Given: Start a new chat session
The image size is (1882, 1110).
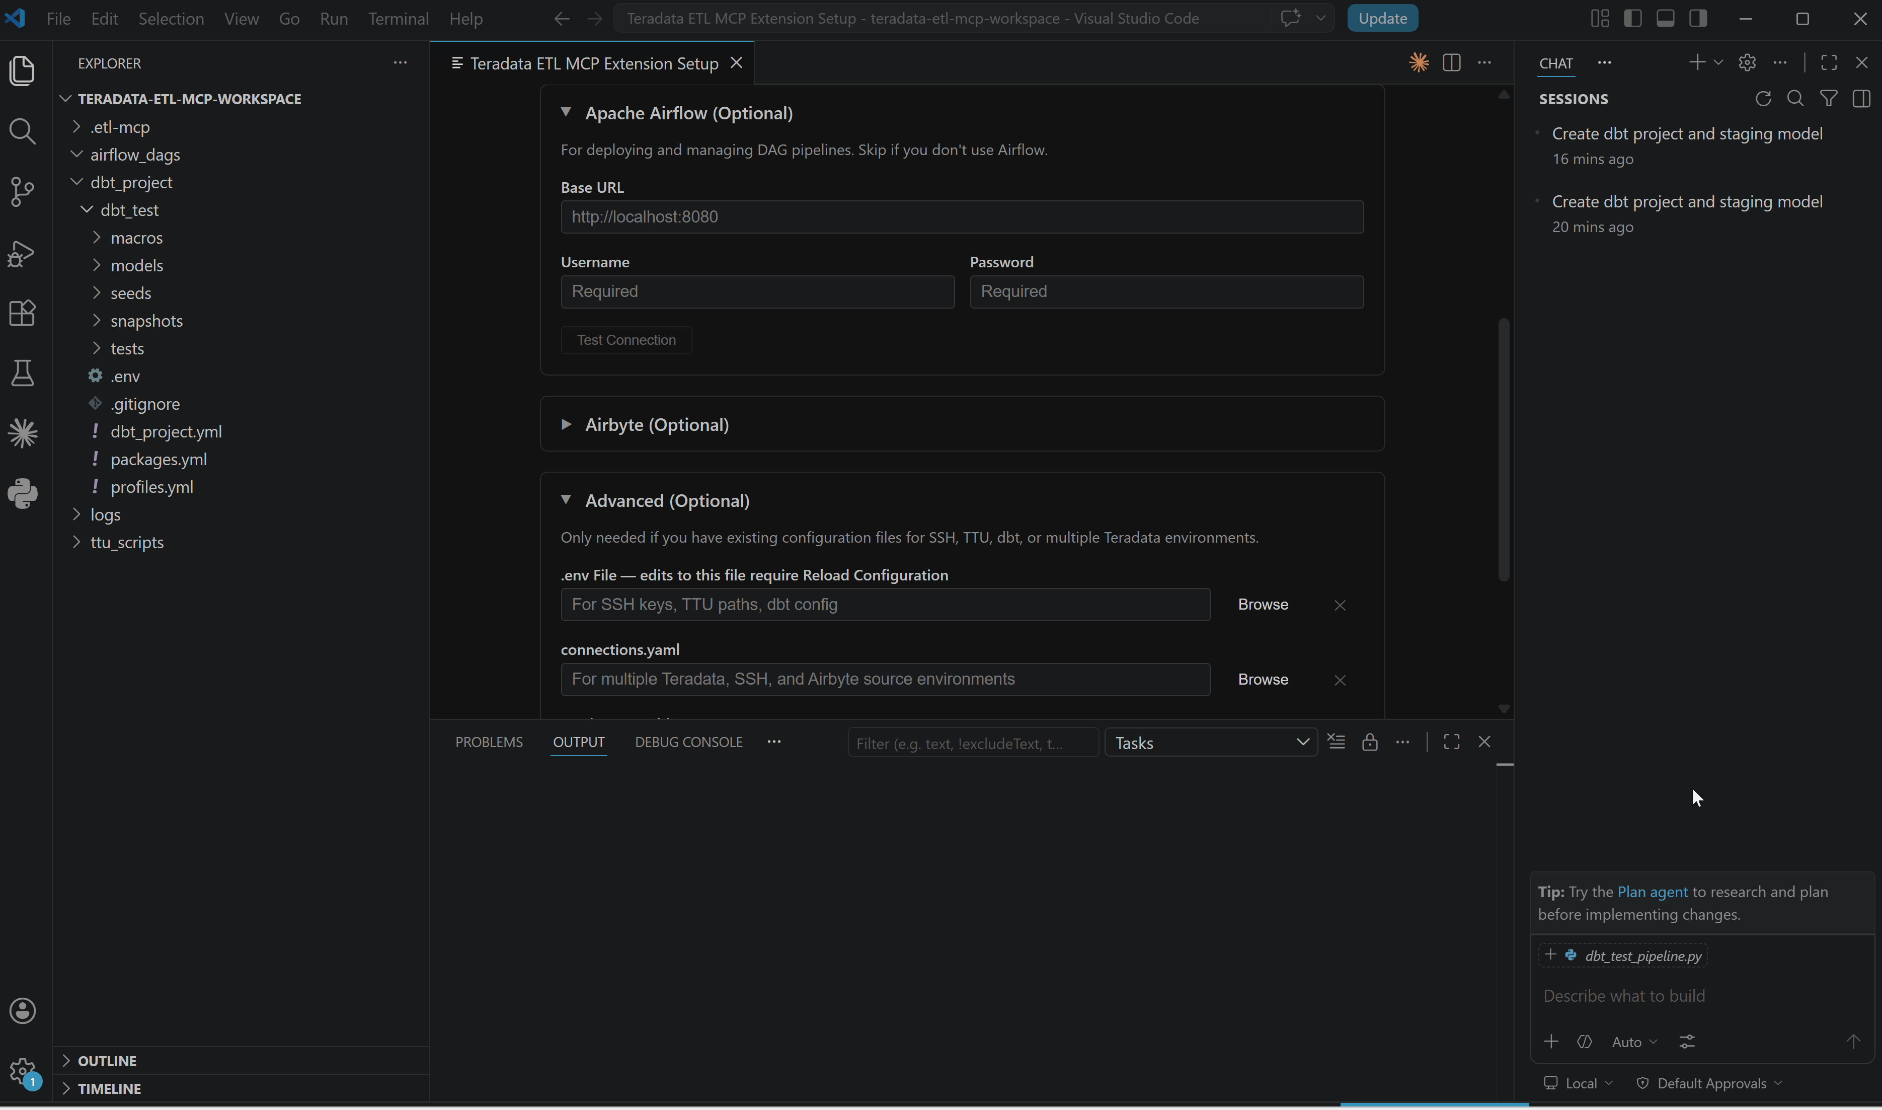Looking at the screenshot, I should pyautogui.click(x=1696, y=62).
